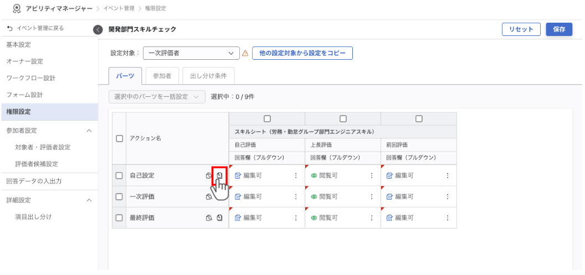Click the 開発部門スキルチェック title

tap(142, 29)
